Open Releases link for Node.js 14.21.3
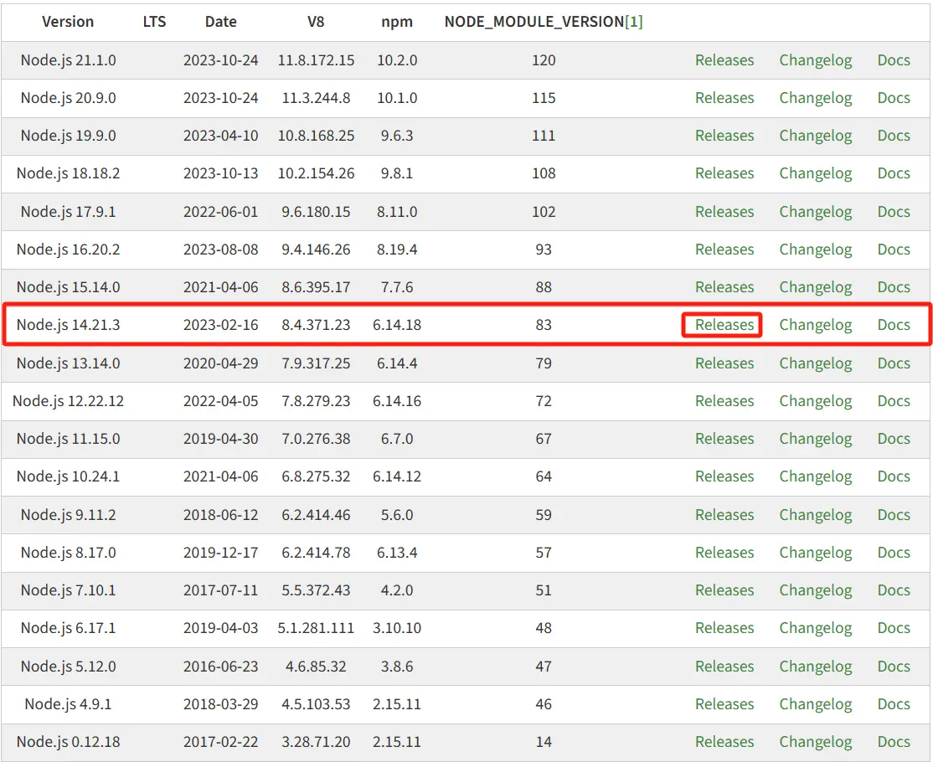The height and width of the screenshot is (762, 933). click(724, 325)
